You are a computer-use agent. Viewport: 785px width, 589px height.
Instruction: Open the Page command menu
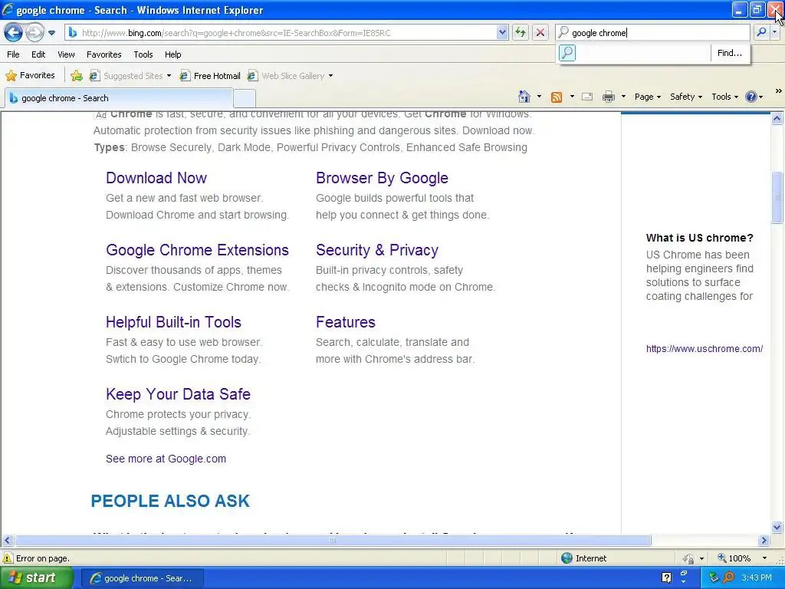(x=647, y=97)
